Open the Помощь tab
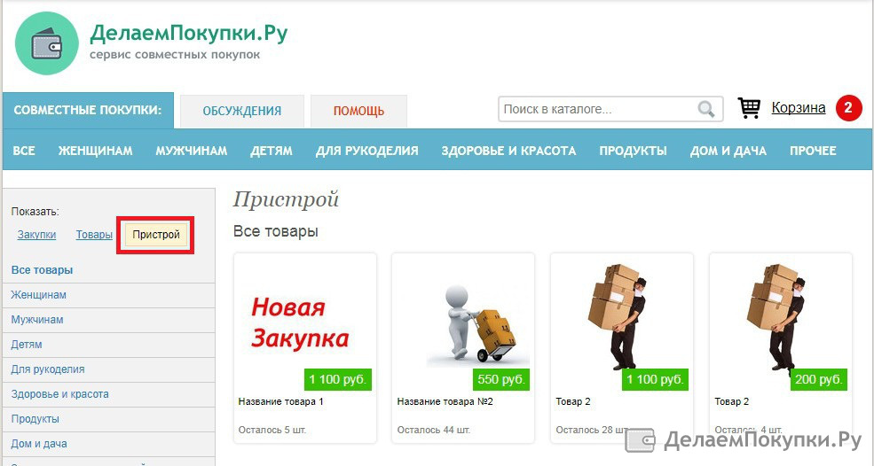Viewport: 874px width, 466px height. [x=359, y=112]
